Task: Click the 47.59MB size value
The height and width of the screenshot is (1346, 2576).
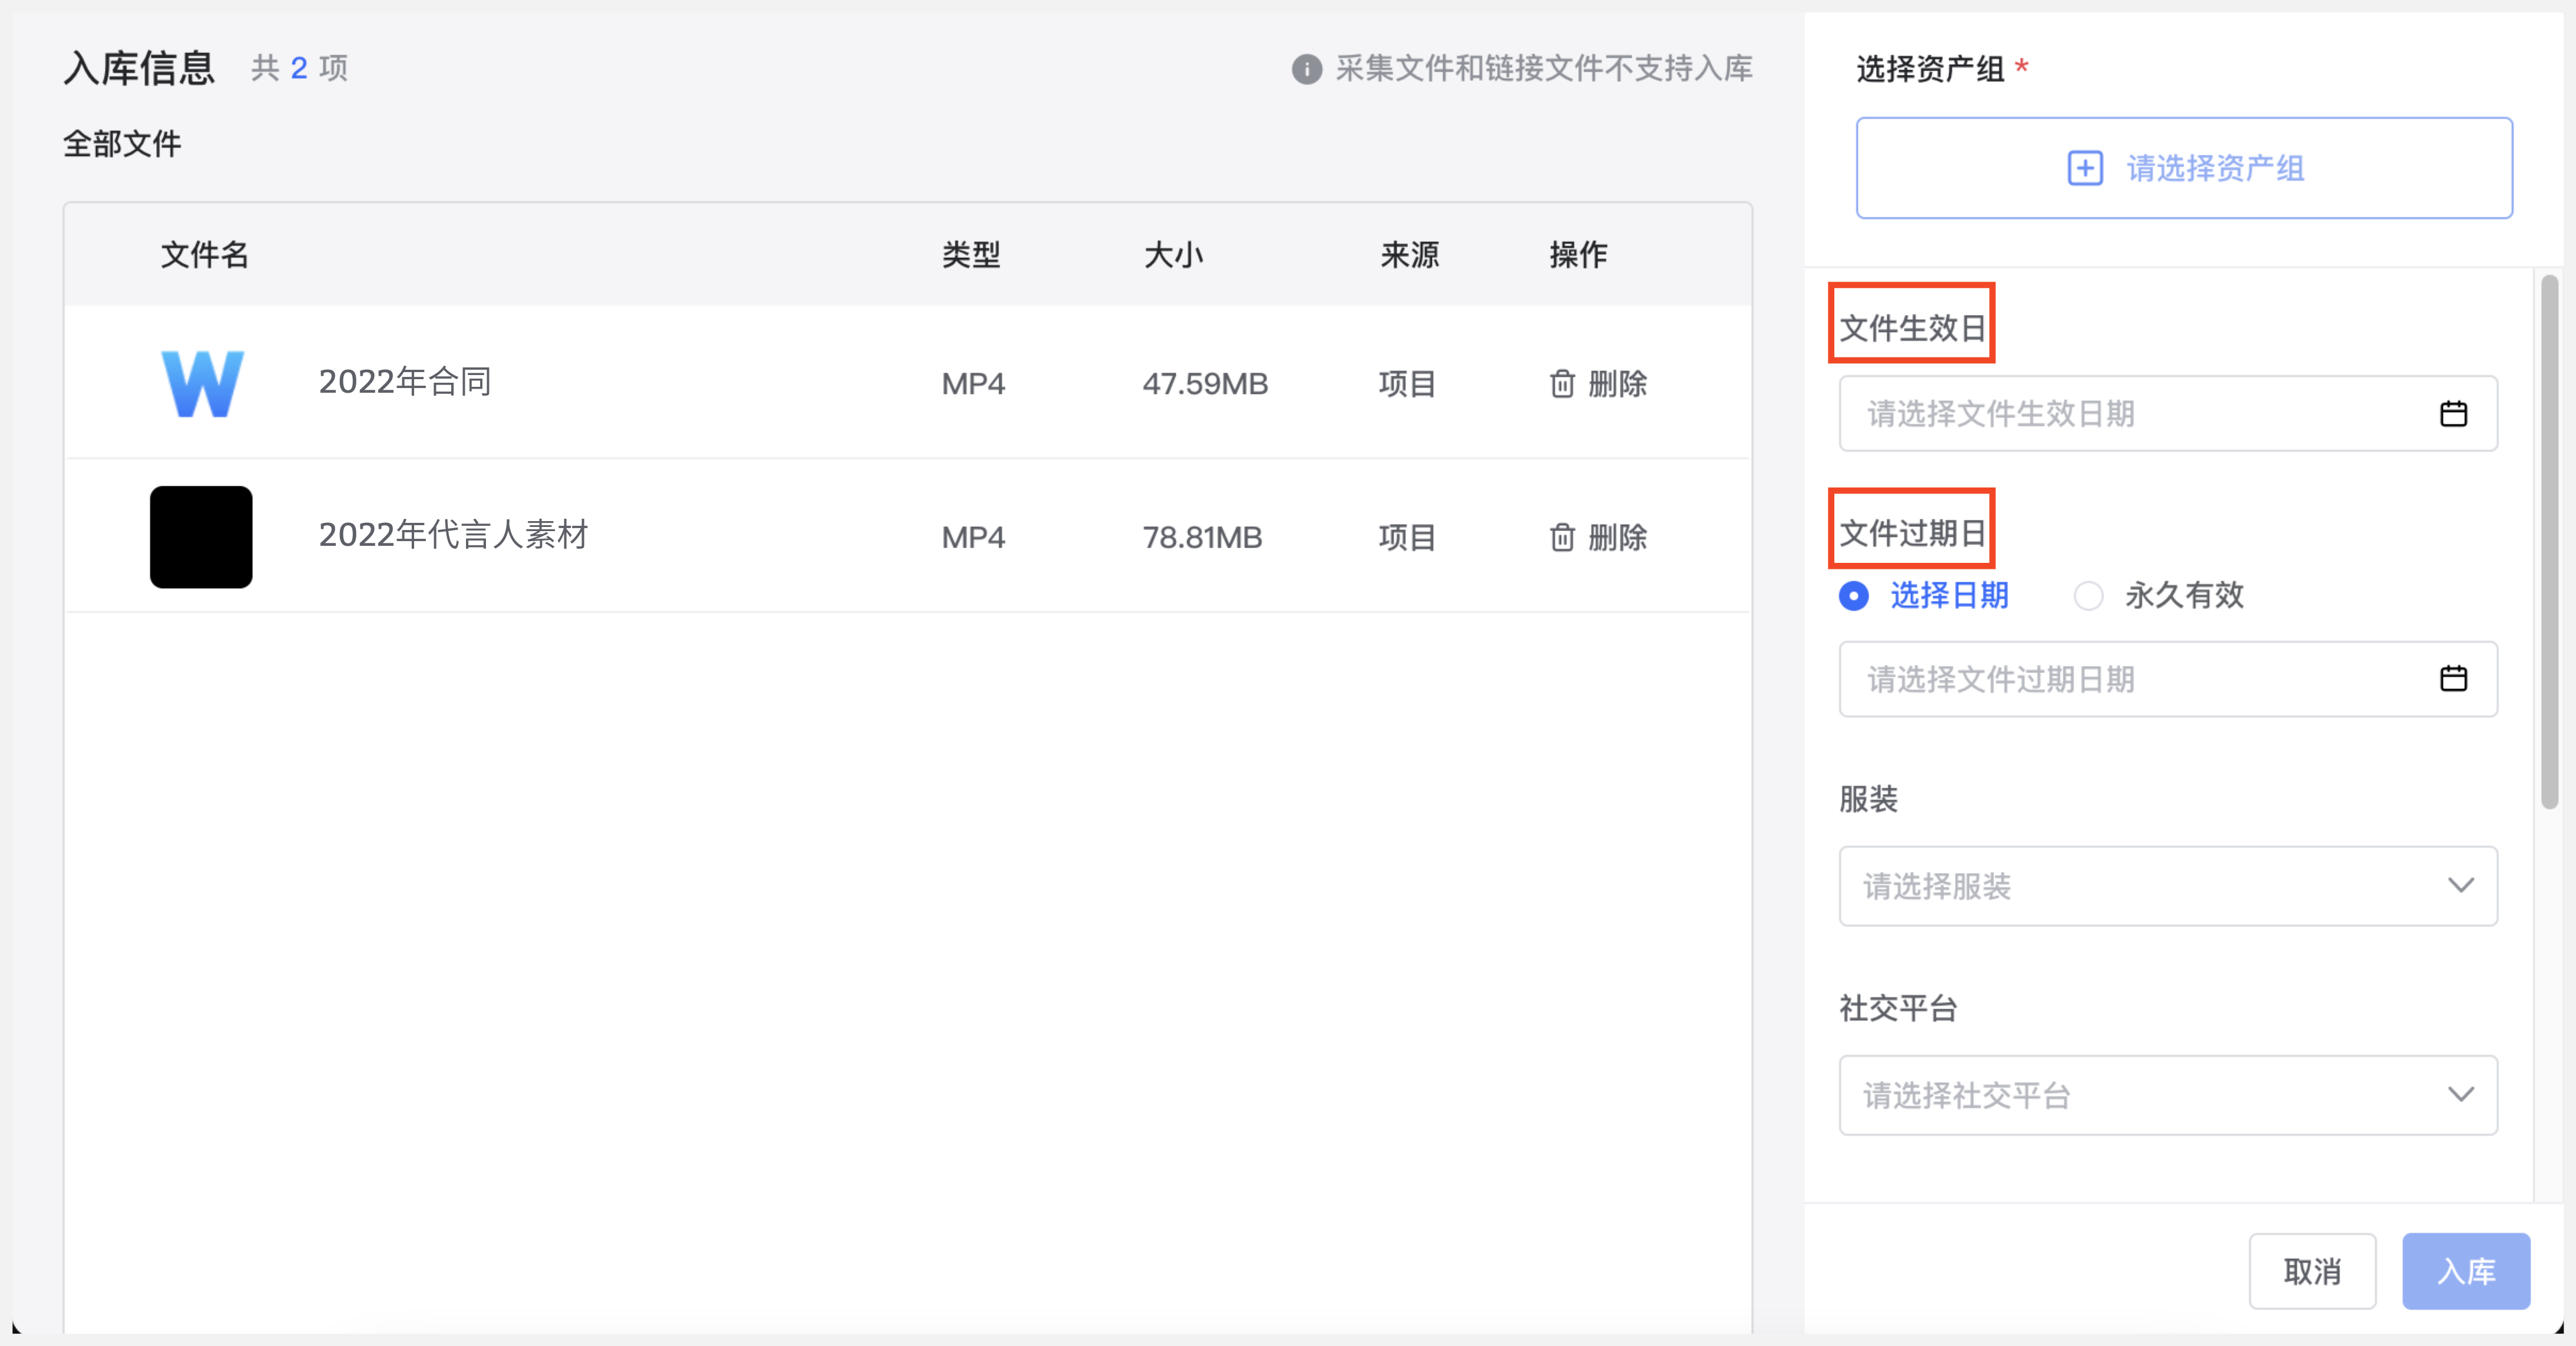Action: [x=1205, y=384]
